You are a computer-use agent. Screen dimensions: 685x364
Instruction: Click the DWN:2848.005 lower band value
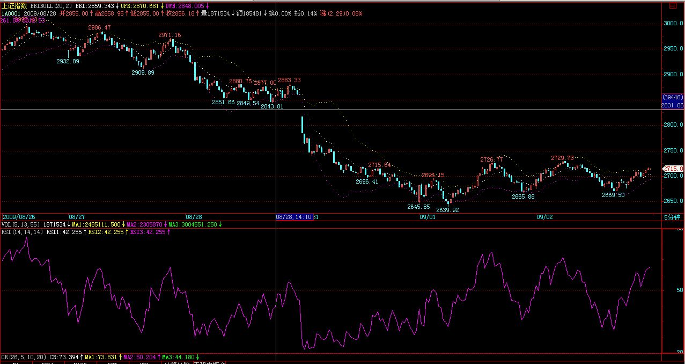coord(185,6)
